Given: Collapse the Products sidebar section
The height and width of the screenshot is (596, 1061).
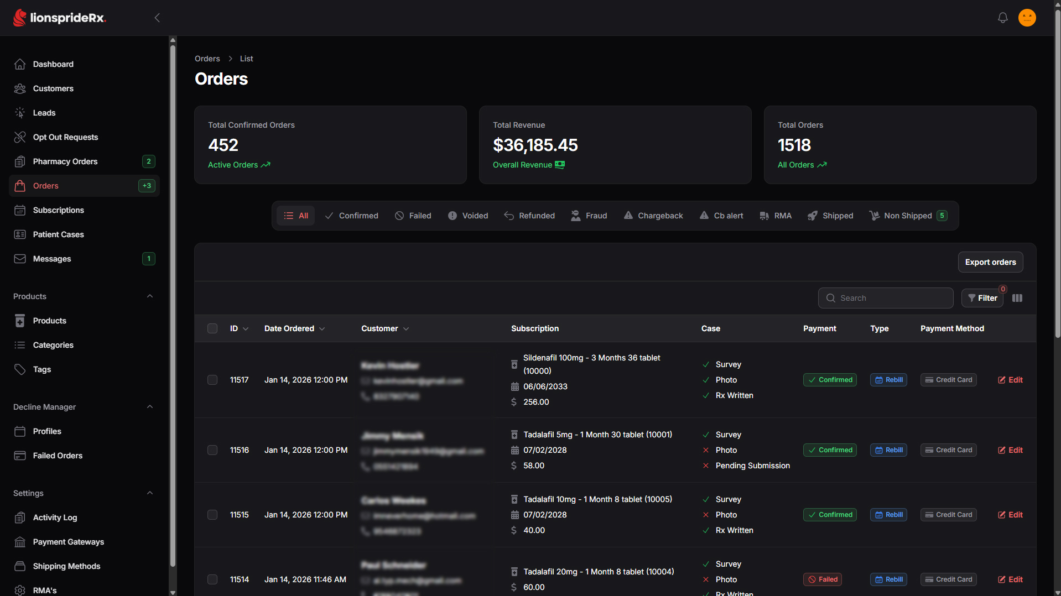Looking at the screenshot, I should pos(150,296).
